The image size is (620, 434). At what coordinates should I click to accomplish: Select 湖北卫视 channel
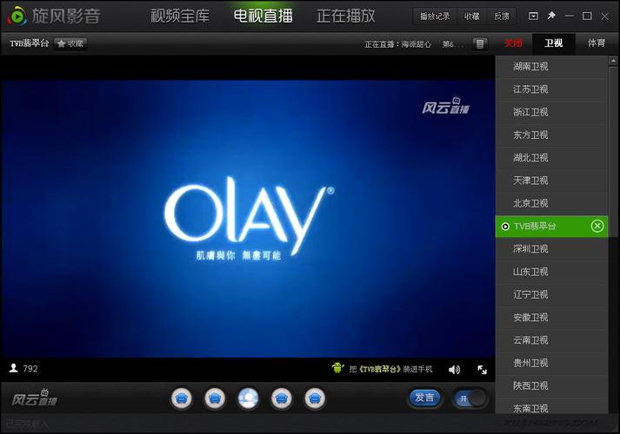point(551,158)
